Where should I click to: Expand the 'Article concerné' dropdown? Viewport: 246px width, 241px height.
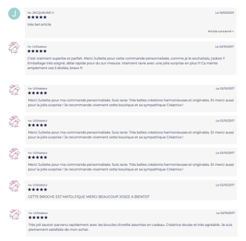pos(221,32)
